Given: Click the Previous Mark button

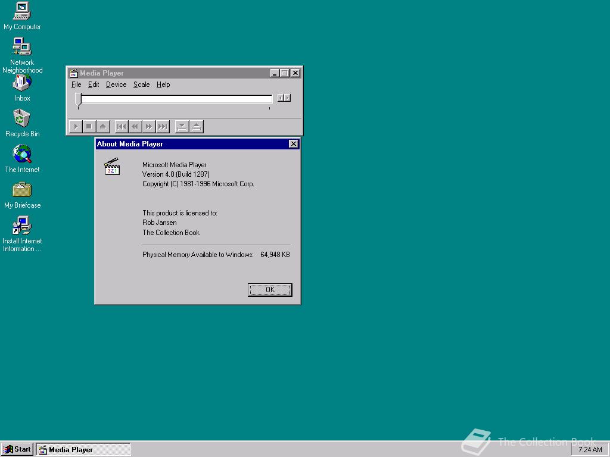Looking at the screenshot, I should tap(122, 127).
